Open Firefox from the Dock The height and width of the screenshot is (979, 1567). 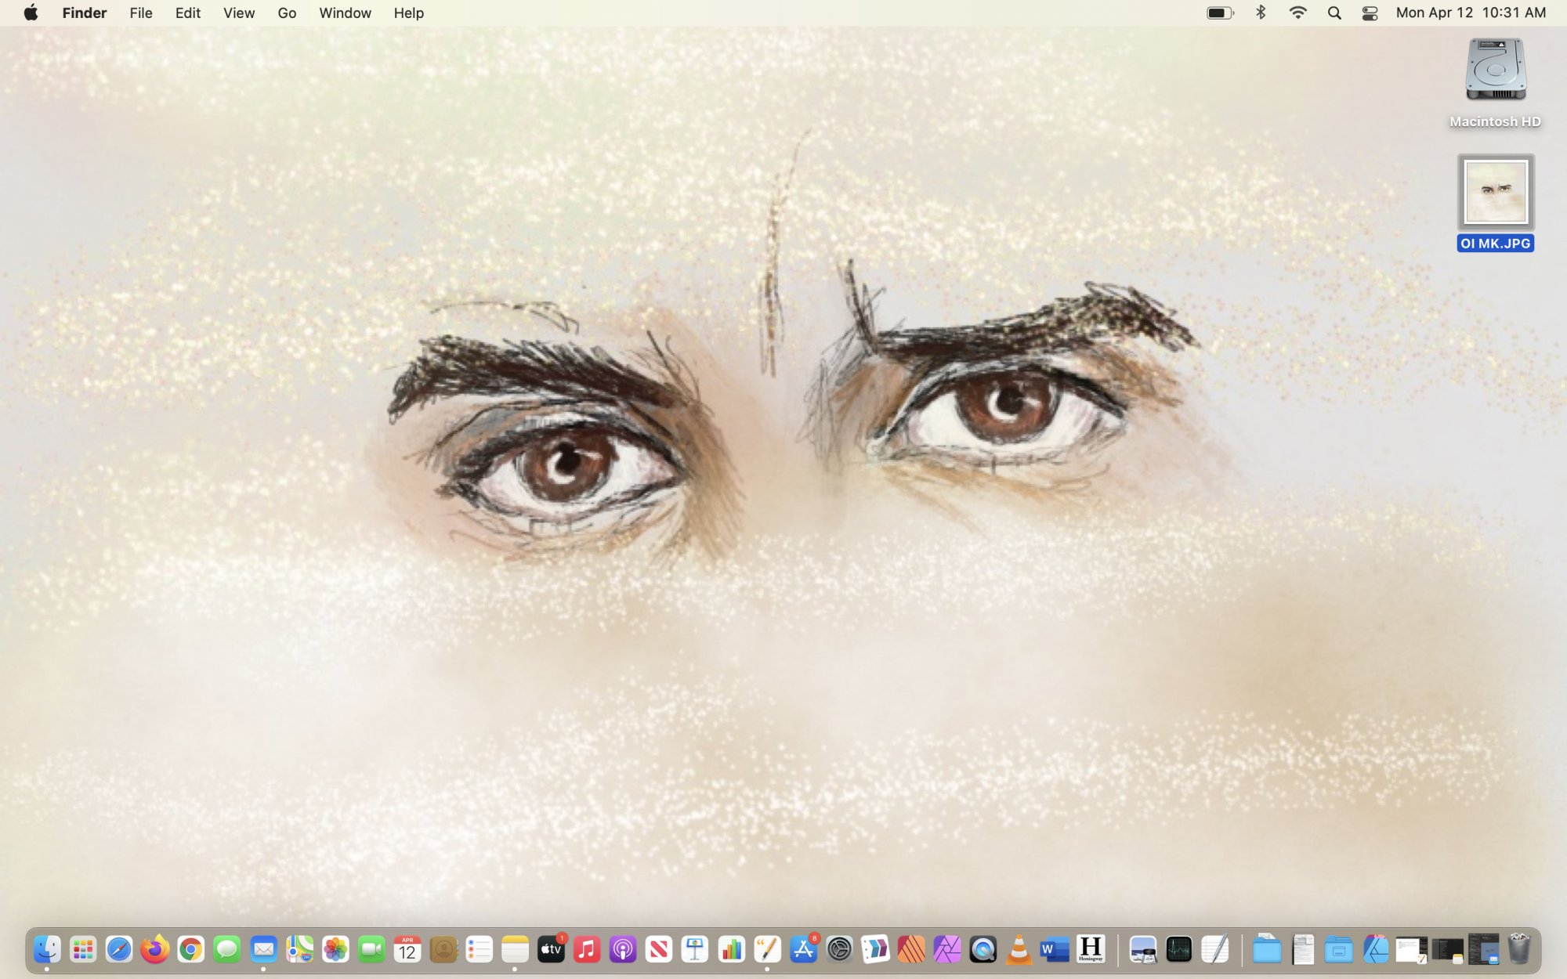154,950
